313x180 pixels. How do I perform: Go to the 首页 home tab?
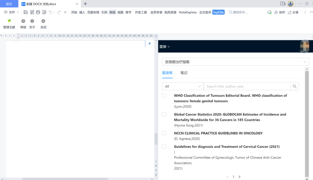[x=9, y=4]
